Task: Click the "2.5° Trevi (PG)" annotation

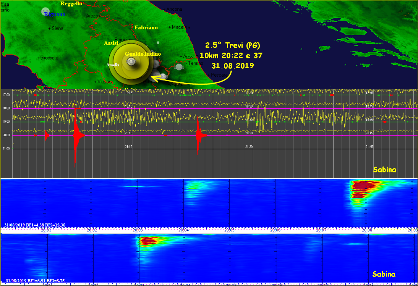Action: click(232, 45)
